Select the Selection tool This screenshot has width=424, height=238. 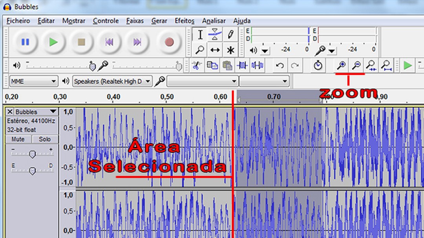200,34
